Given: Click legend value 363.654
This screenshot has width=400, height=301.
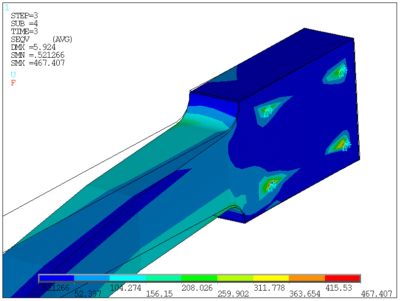Looking at the screenshot, I should click(x=305, y=294).
